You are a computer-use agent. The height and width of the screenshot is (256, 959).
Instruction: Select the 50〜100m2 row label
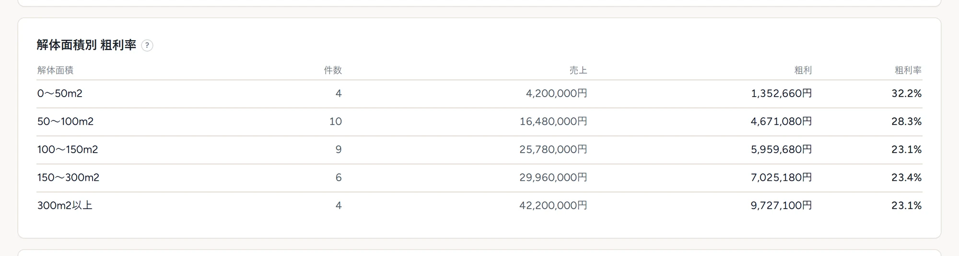tap(65, 122)
